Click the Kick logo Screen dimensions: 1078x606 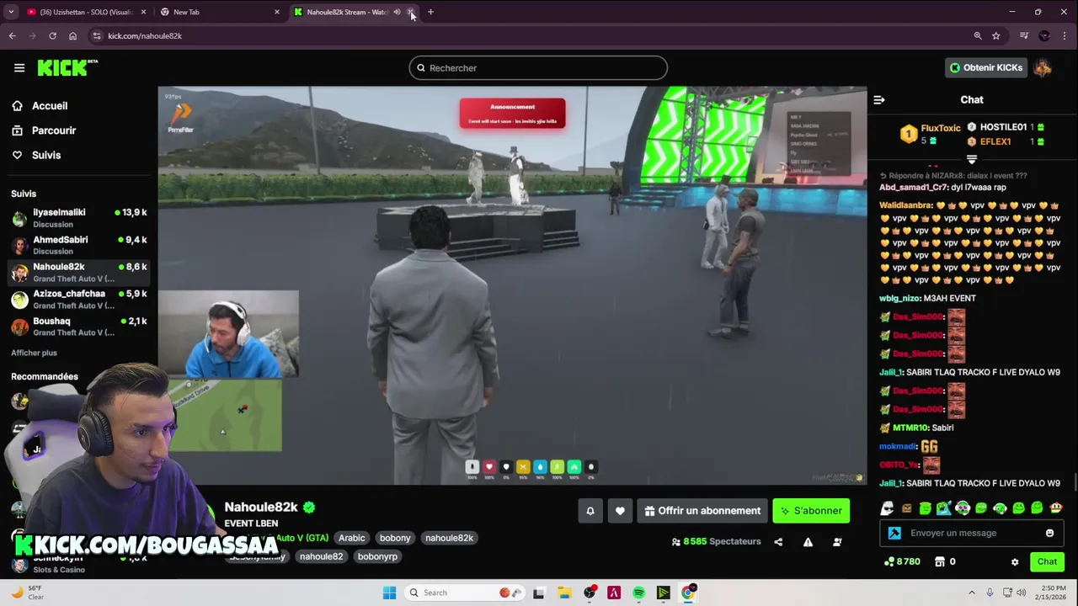click(66, 68)
